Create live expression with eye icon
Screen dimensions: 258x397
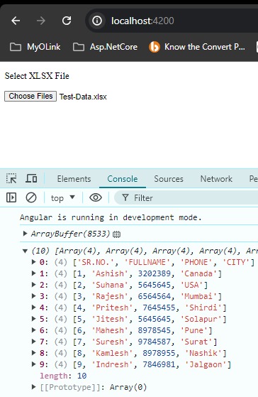click(x=96, y=197)
